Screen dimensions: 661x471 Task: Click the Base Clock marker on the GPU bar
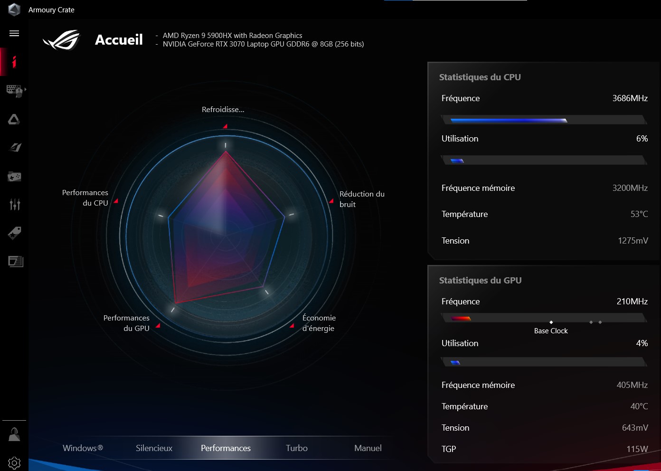pos(551,322)
